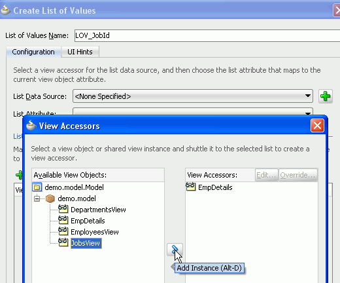Select JobsView view object
340x283 pixels.
[86, 243]
